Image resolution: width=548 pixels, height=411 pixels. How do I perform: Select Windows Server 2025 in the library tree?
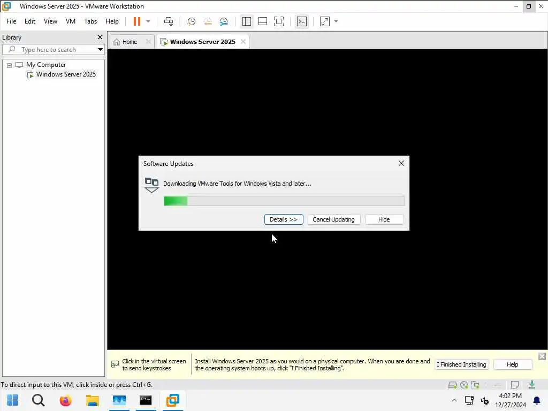point(66,74)
